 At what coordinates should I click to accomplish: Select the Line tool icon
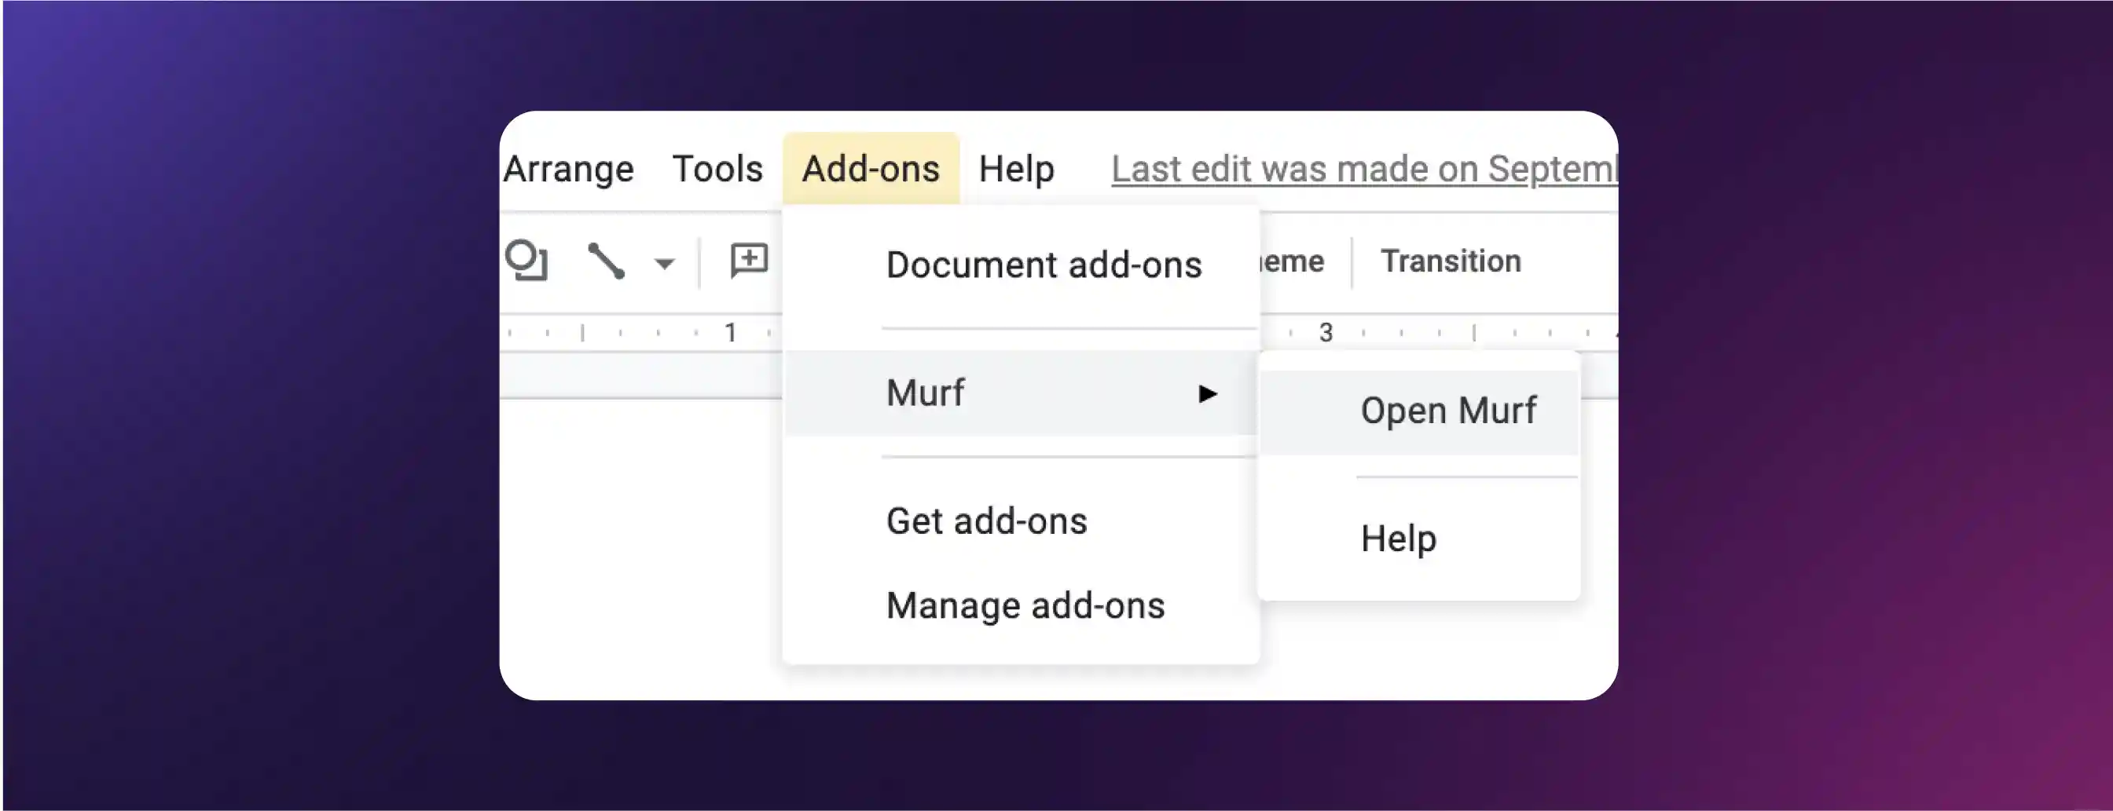pyautogui.click(x=606, y=261)
